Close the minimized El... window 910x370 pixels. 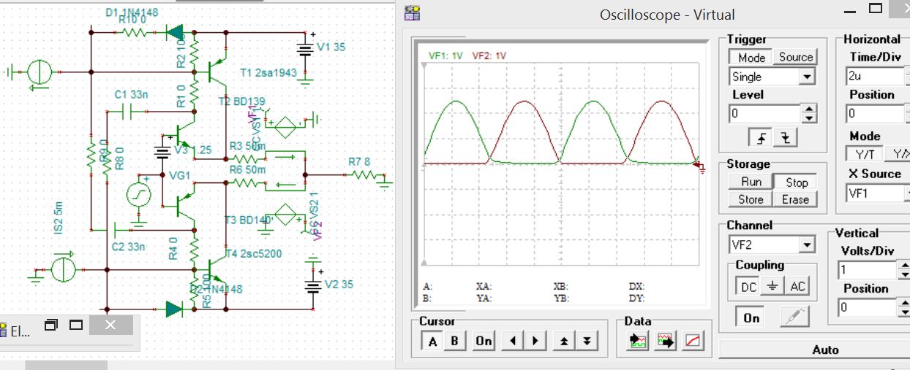[x=110, y=325]
